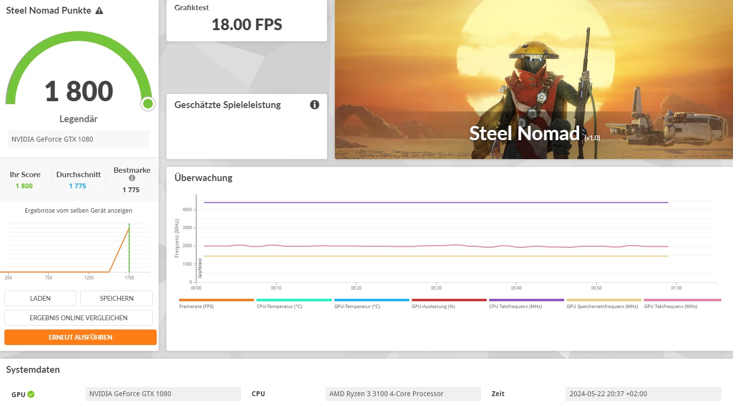Toggle GPU-Auslastung (%) legend entry

(x=449, y=303)
